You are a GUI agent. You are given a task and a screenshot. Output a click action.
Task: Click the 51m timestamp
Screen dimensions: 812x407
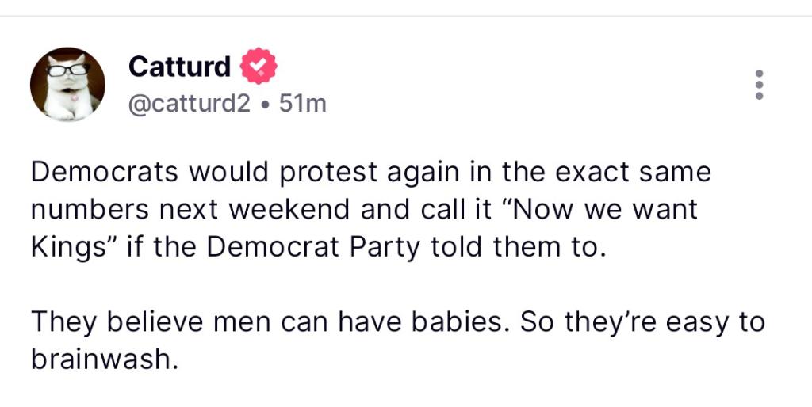click(x=303, y=103)
